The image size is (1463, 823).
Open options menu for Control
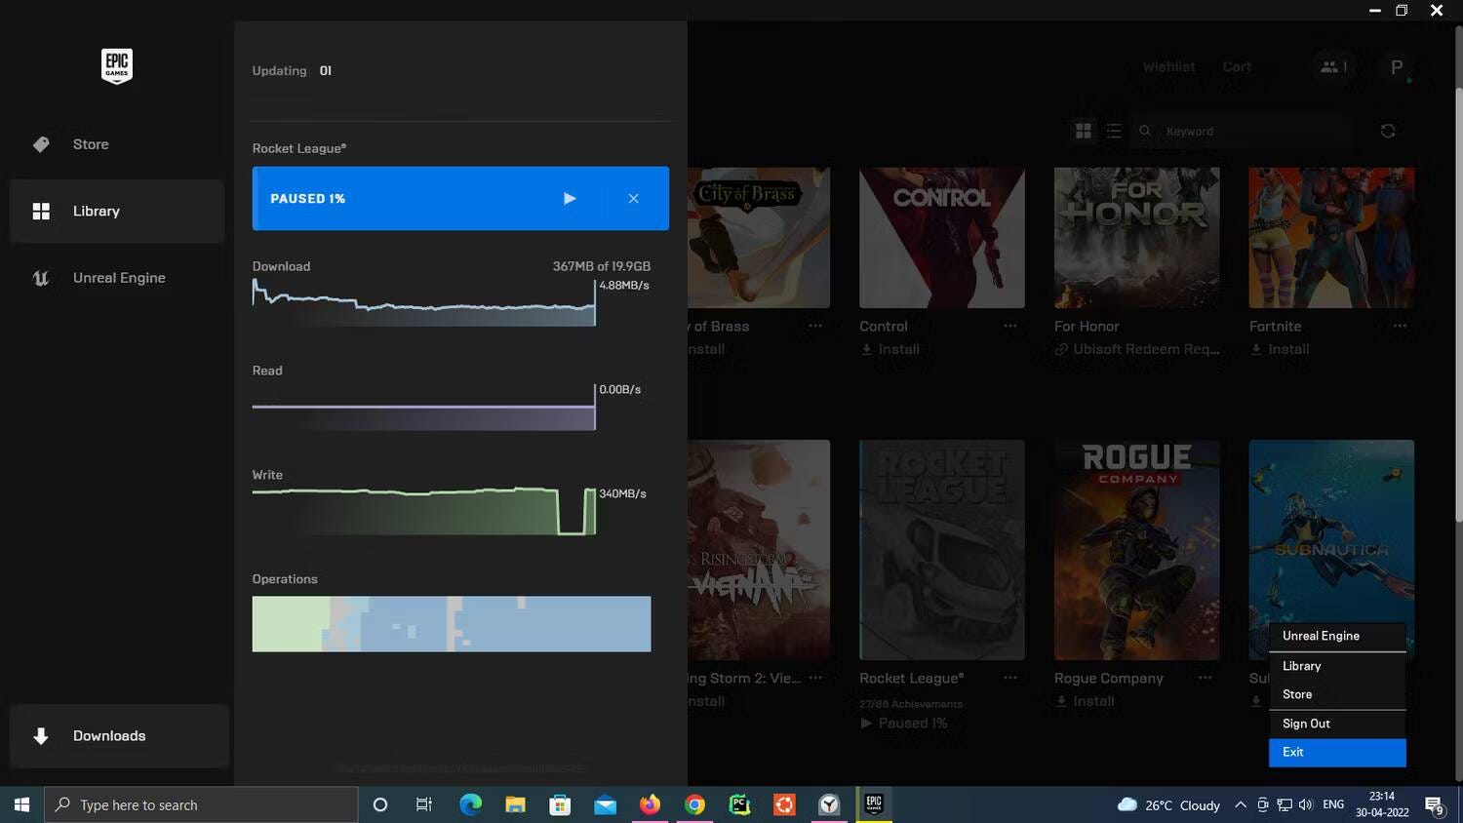1009,326
